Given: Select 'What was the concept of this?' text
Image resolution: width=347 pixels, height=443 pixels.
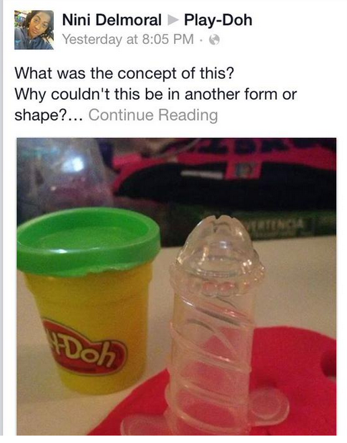Looking at the screenshot, I should pos(124,73).
